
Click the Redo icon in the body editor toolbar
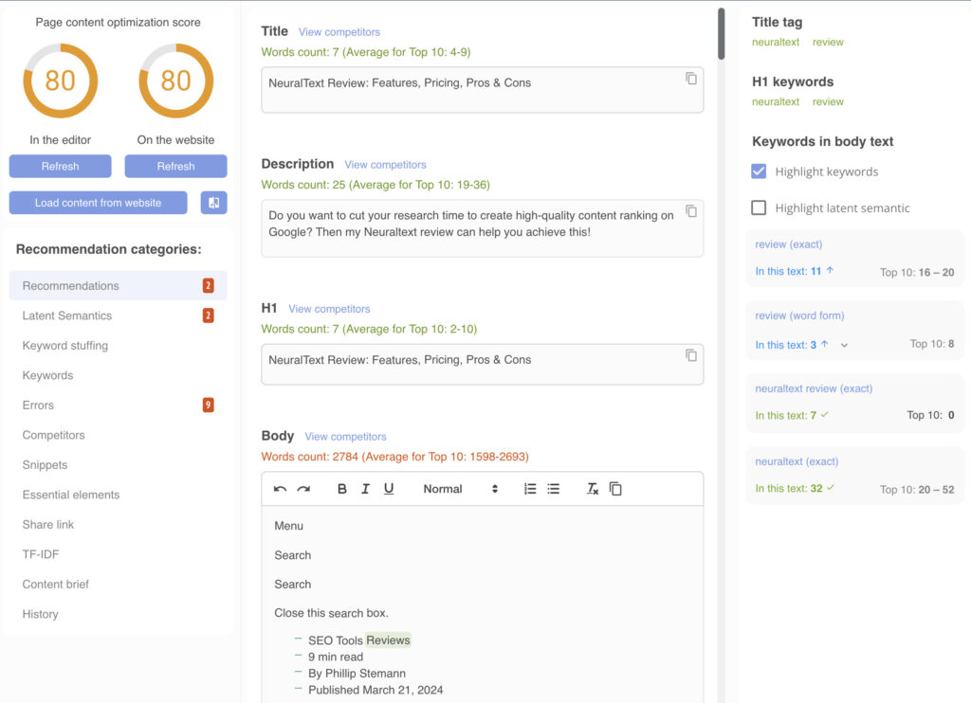[305, 488]
